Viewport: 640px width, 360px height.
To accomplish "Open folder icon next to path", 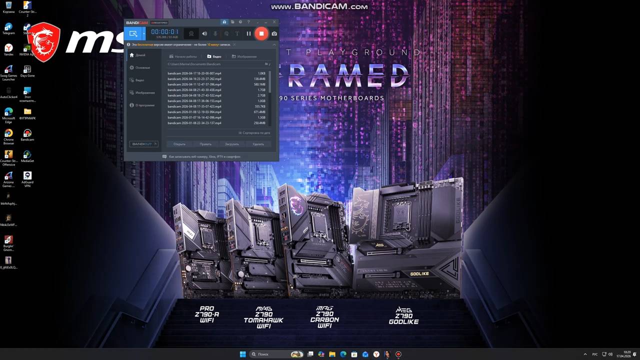I will (266, 64).
